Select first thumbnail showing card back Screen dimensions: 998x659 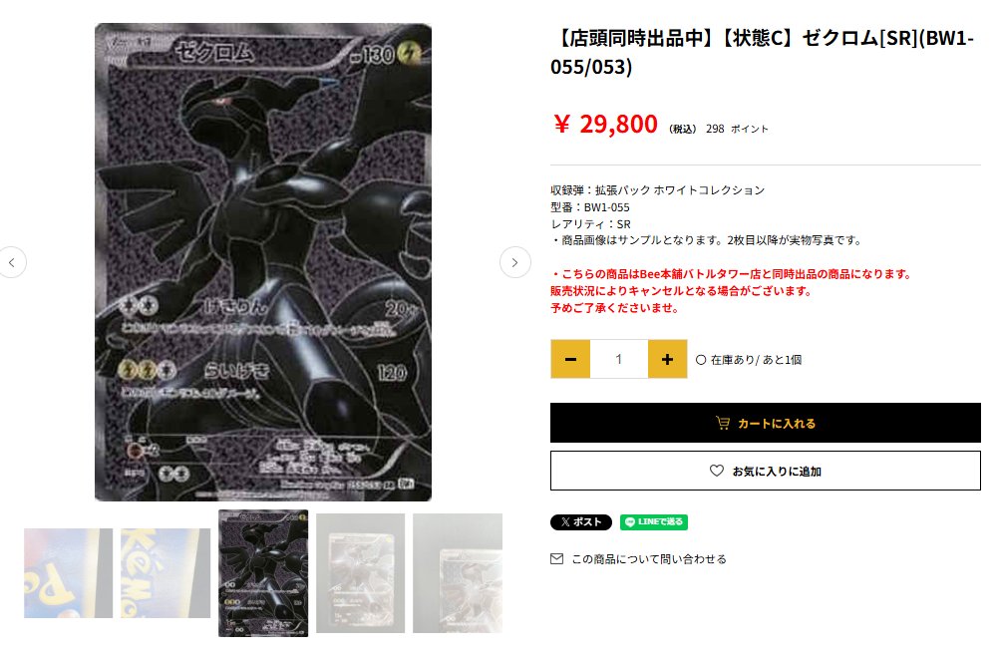[x=68, y=573]
